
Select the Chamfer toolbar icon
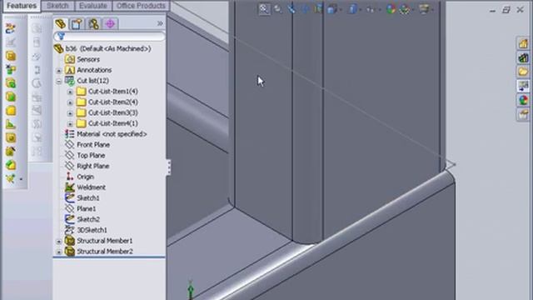click(x=11, y=165)
